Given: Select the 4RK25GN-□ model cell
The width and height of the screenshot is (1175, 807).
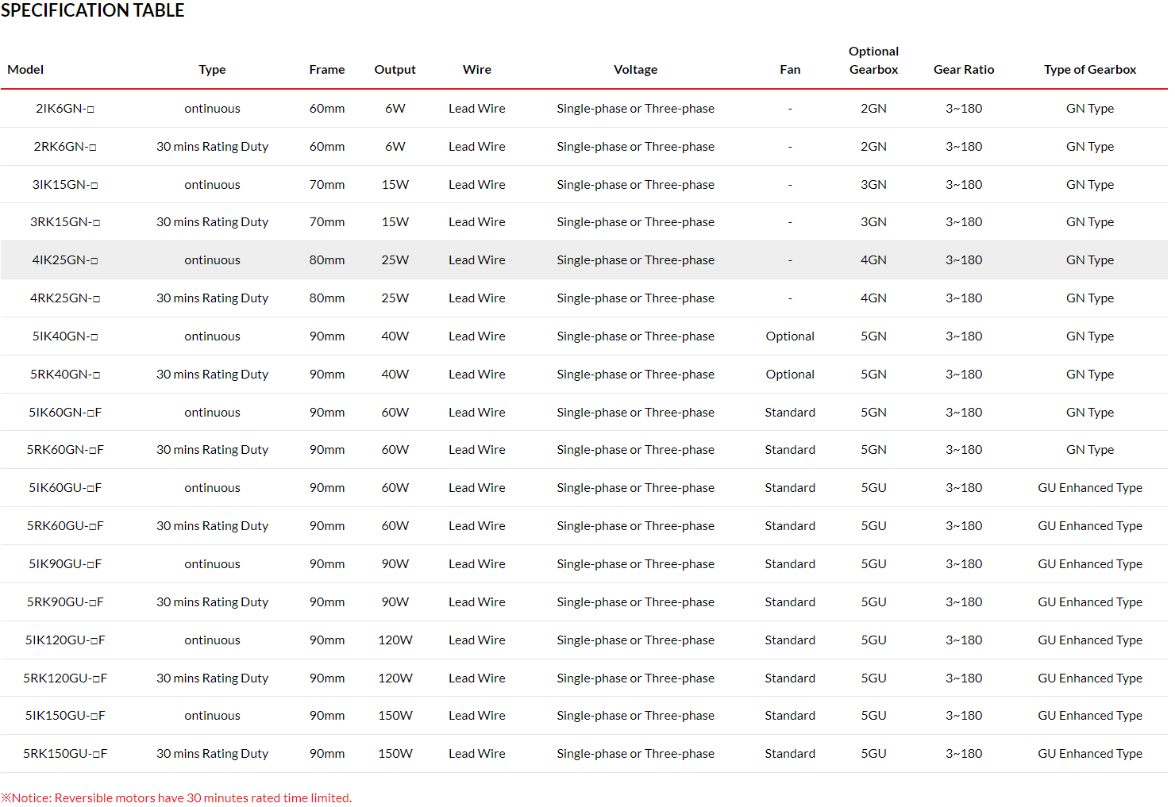Looking at the screenshot, I should pyautogui.click(x=65, y=298).
